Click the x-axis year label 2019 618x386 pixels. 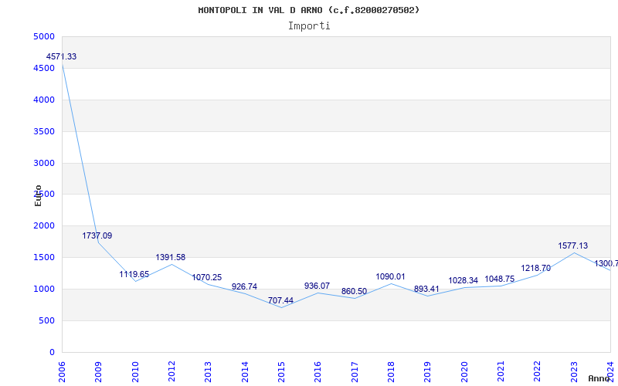pyautogui.click(x=427, y=372)
